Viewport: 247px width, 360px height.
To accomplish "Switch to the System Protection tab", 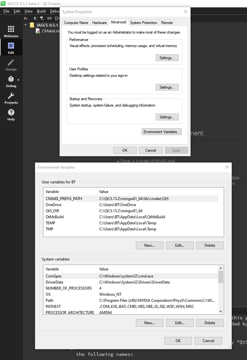I will click(144, 22).
